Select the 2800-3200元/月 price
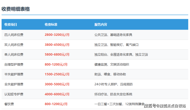 [57, 35]
